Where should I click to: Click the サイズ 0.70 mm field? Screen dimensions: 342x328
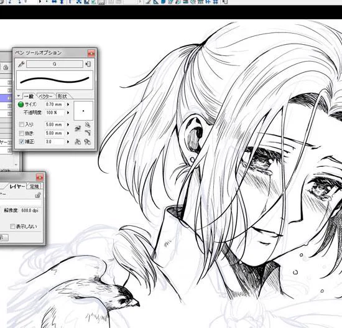tap(54, 105)
